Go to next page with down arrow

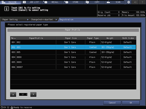[33, 94]
